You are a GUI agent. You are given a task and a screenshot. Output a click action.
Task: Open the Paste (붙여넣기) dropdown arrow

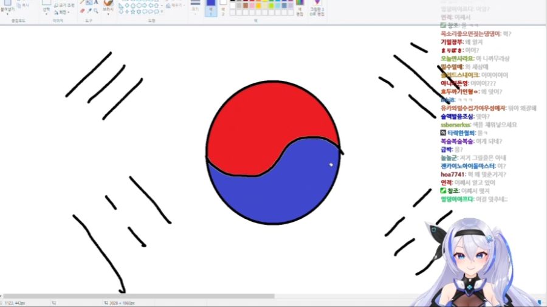point(7,14)
